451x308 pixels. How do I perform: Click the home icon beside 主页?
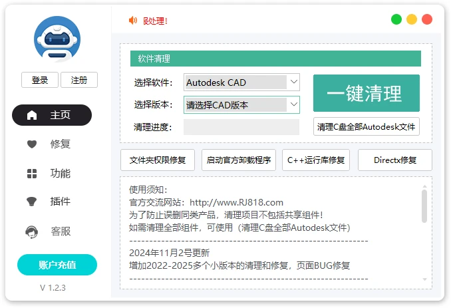pos(32,115)
